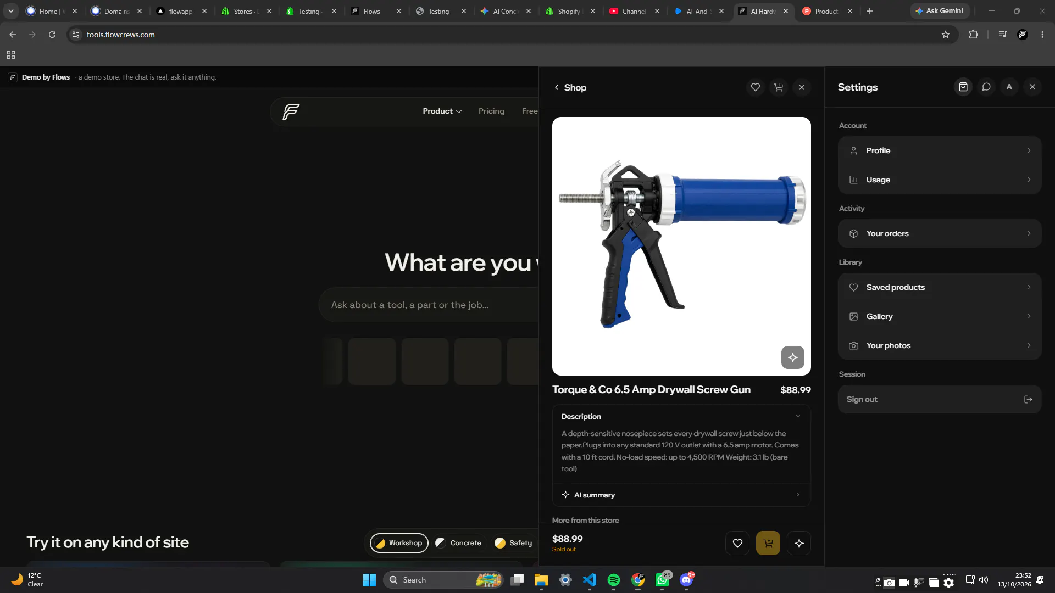Click the 'A' account icon in Settings header
This screenshot has height=593, width=1055.
click(1009, 87)
